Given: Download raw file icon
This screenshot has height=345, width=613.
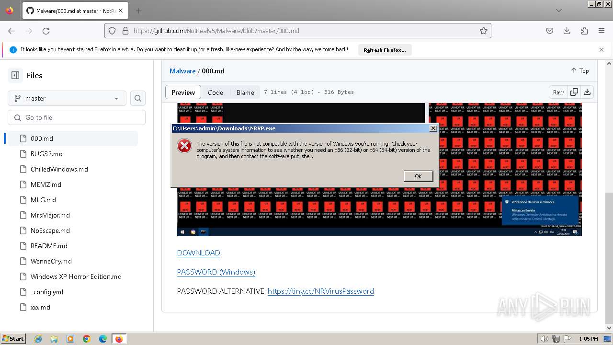Looking at the screenshot, I should (x=587, y=92).
